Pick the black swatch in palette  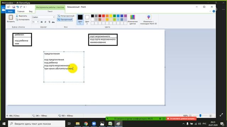point(93,16)
